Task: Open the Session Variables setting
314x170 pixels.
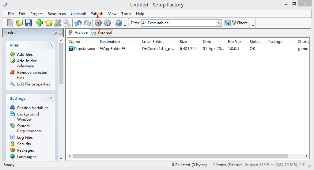Action: 33,108
